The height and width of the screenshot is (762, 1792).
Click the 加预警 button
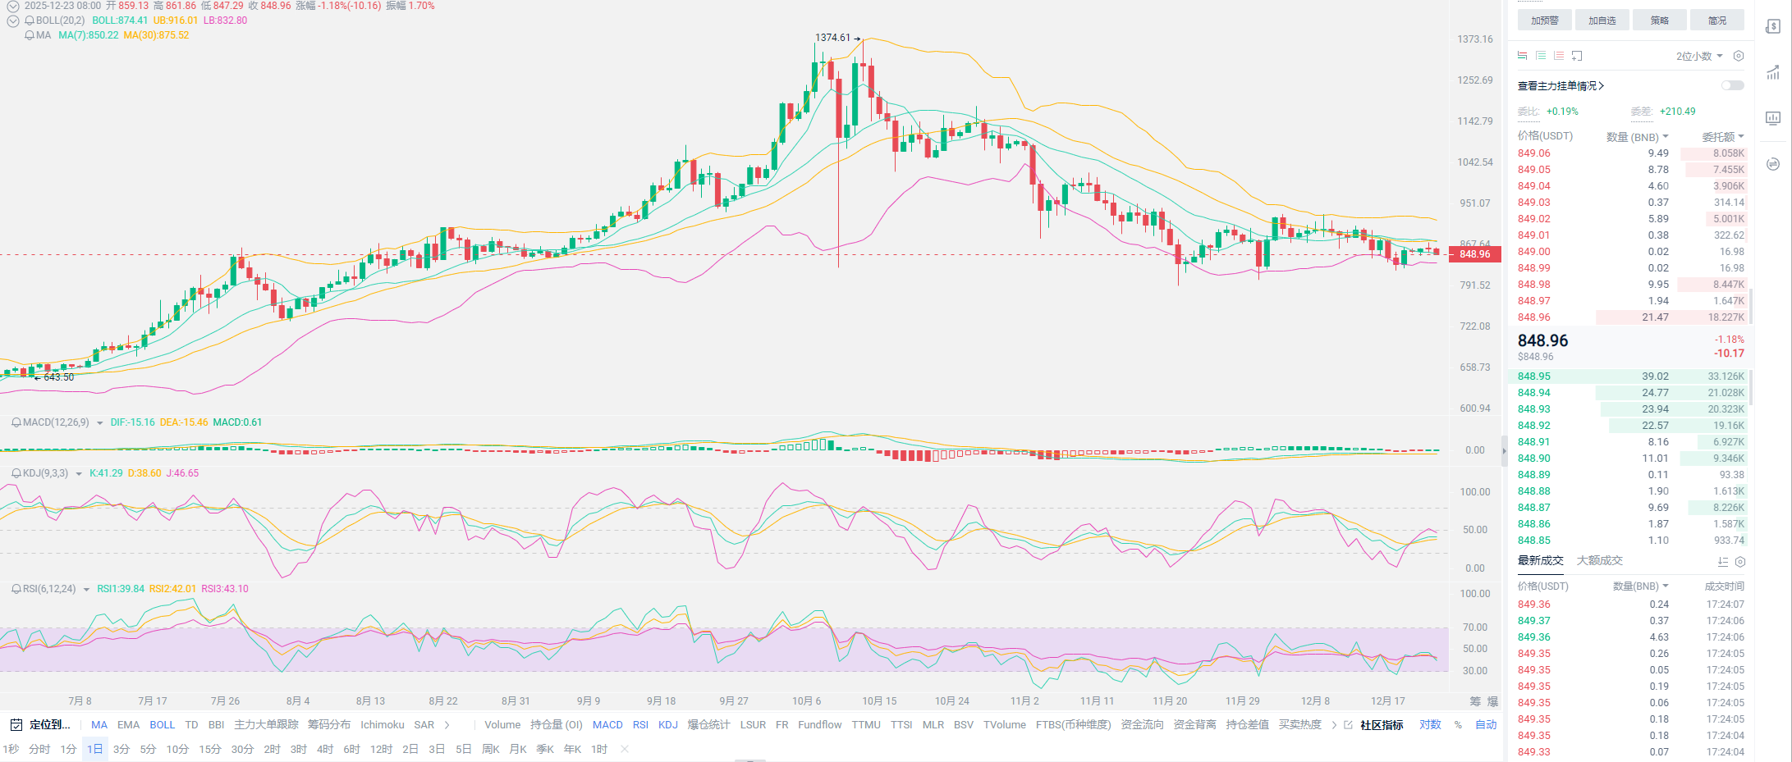tap(1544, 21)
